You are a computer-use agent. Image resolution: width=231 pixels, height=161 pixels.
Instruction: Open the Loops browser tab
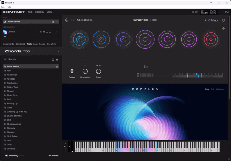coord(42,44)
